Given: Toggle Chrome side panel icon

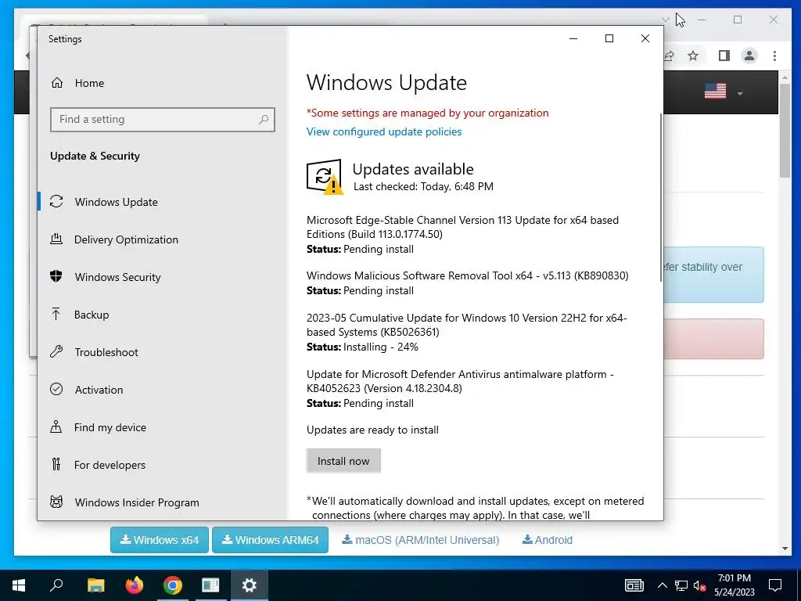Looking at the screenshot, I should (724, 56).
